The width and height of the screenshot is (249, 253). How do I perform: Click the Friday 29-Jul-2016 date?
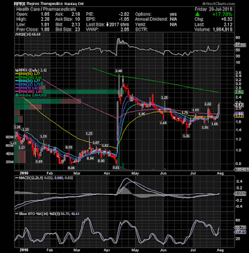[214, 9]
